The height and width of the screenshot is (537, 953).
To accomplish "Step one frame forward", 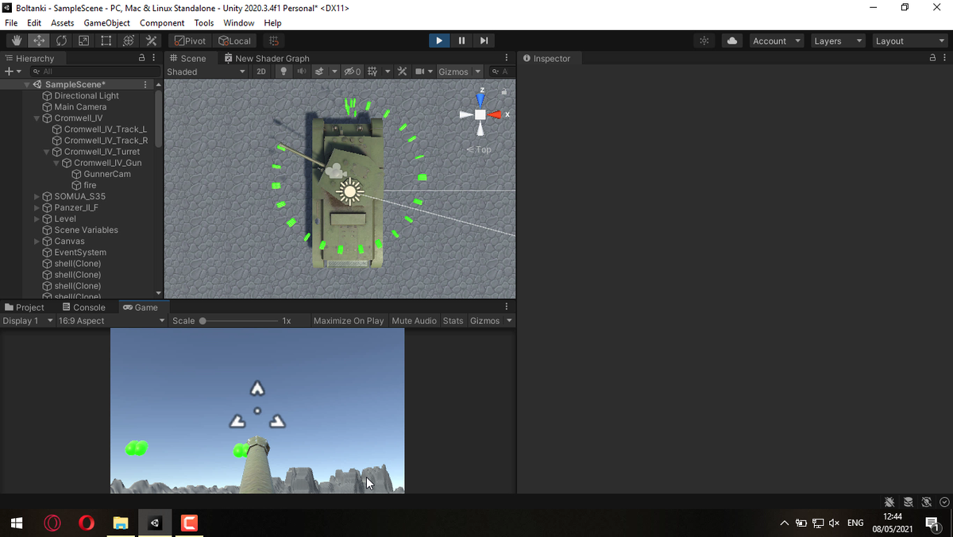I will tap(484, 41).
